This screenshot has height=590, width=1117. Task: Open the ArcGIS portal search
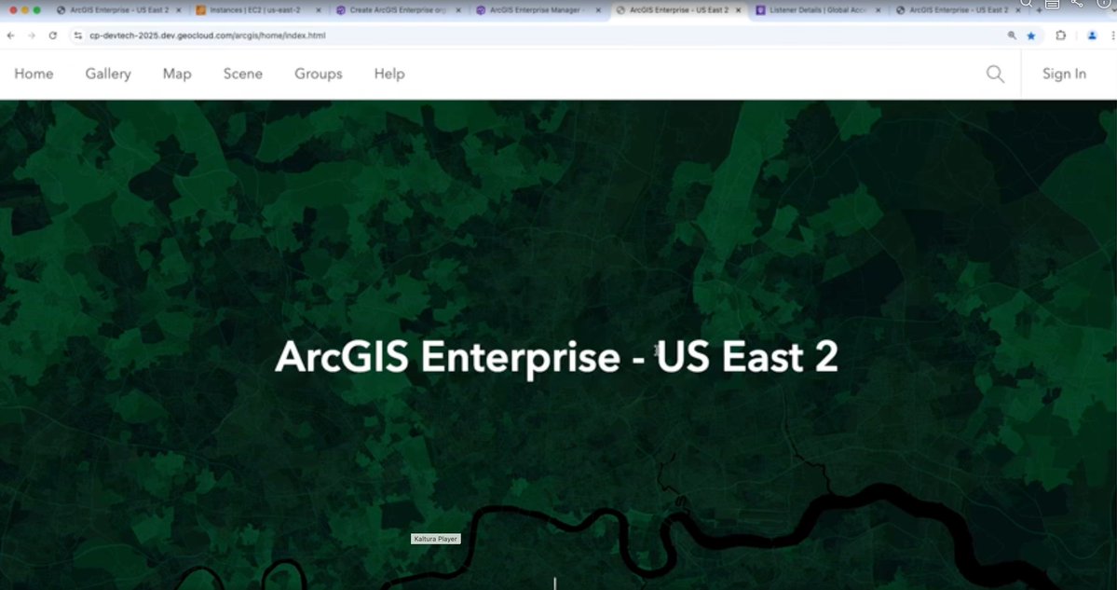[994, 74]
